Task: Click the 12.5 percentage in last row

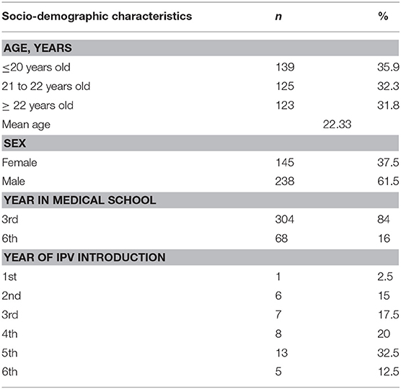Action: (x=389, y=372)
